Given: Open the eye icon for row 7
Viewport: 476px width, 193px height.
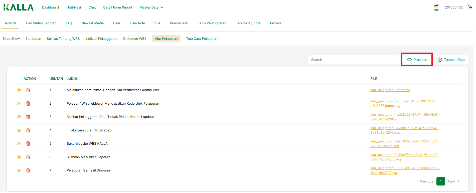Looking at the screenshot, I should pos(19,170).
